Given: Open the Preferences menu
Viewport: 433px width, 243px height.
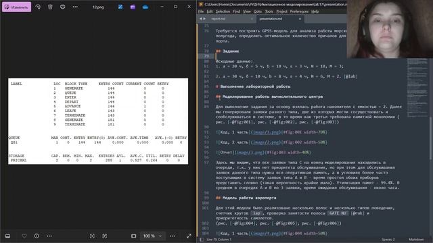Looking at the screenshot, I should tap(299, 11).
